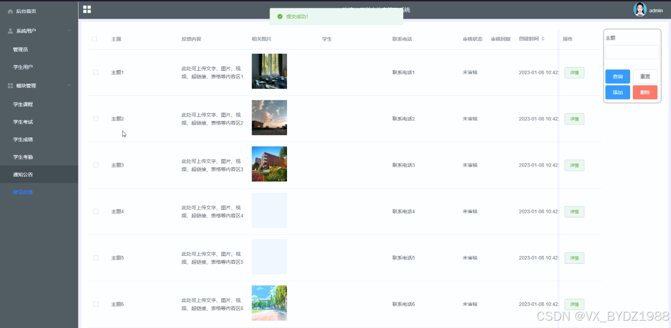
Task: Click the 查询 search button
Action: 618,77
